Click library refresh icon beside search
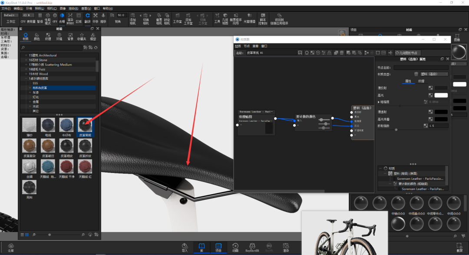The image size is (469, 255). pos(96,48)
